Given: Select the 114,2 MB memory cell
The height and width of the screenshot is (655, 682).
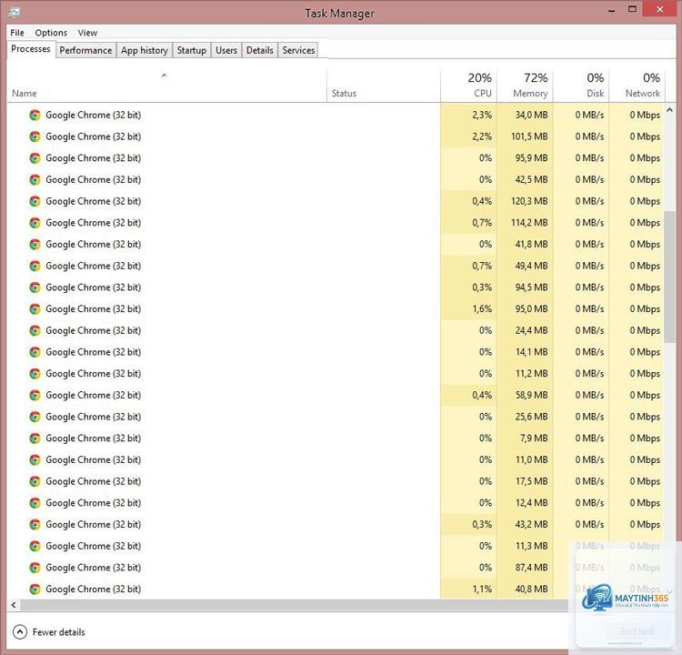Looking at the screenshot, I should point(525,223).
